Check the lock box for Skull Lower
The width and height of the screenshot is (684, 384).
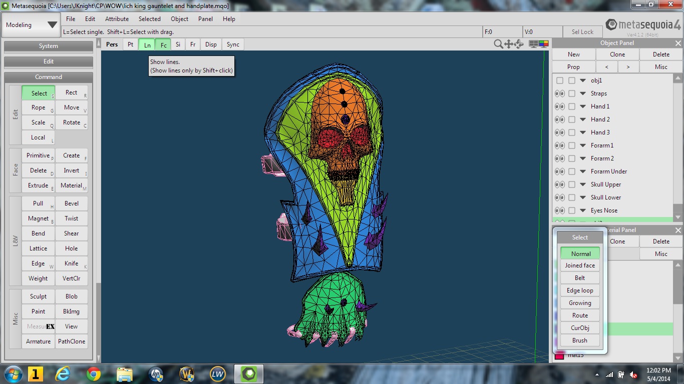click(x=571, y=197)
